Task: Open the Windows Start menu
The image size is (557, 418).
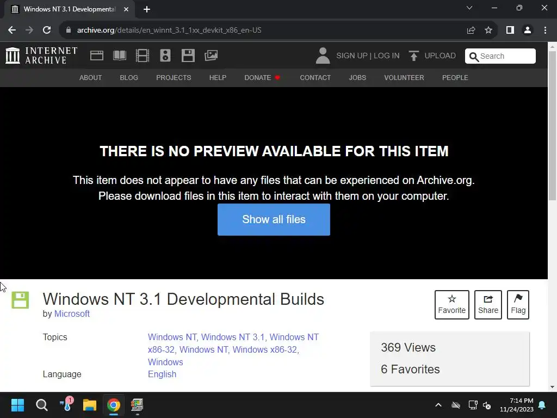Action: 17,405
